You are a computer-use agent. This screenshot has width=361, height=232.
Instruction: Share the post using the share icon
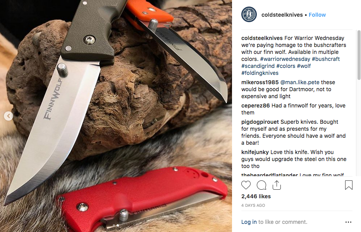277,185
